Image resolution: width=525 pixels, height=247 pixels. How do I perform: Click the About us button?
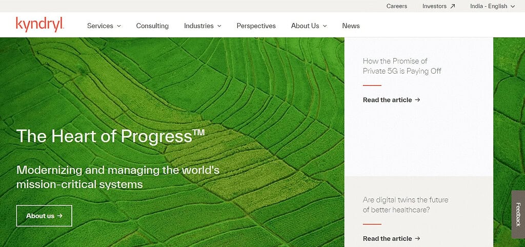pos(44,216)
